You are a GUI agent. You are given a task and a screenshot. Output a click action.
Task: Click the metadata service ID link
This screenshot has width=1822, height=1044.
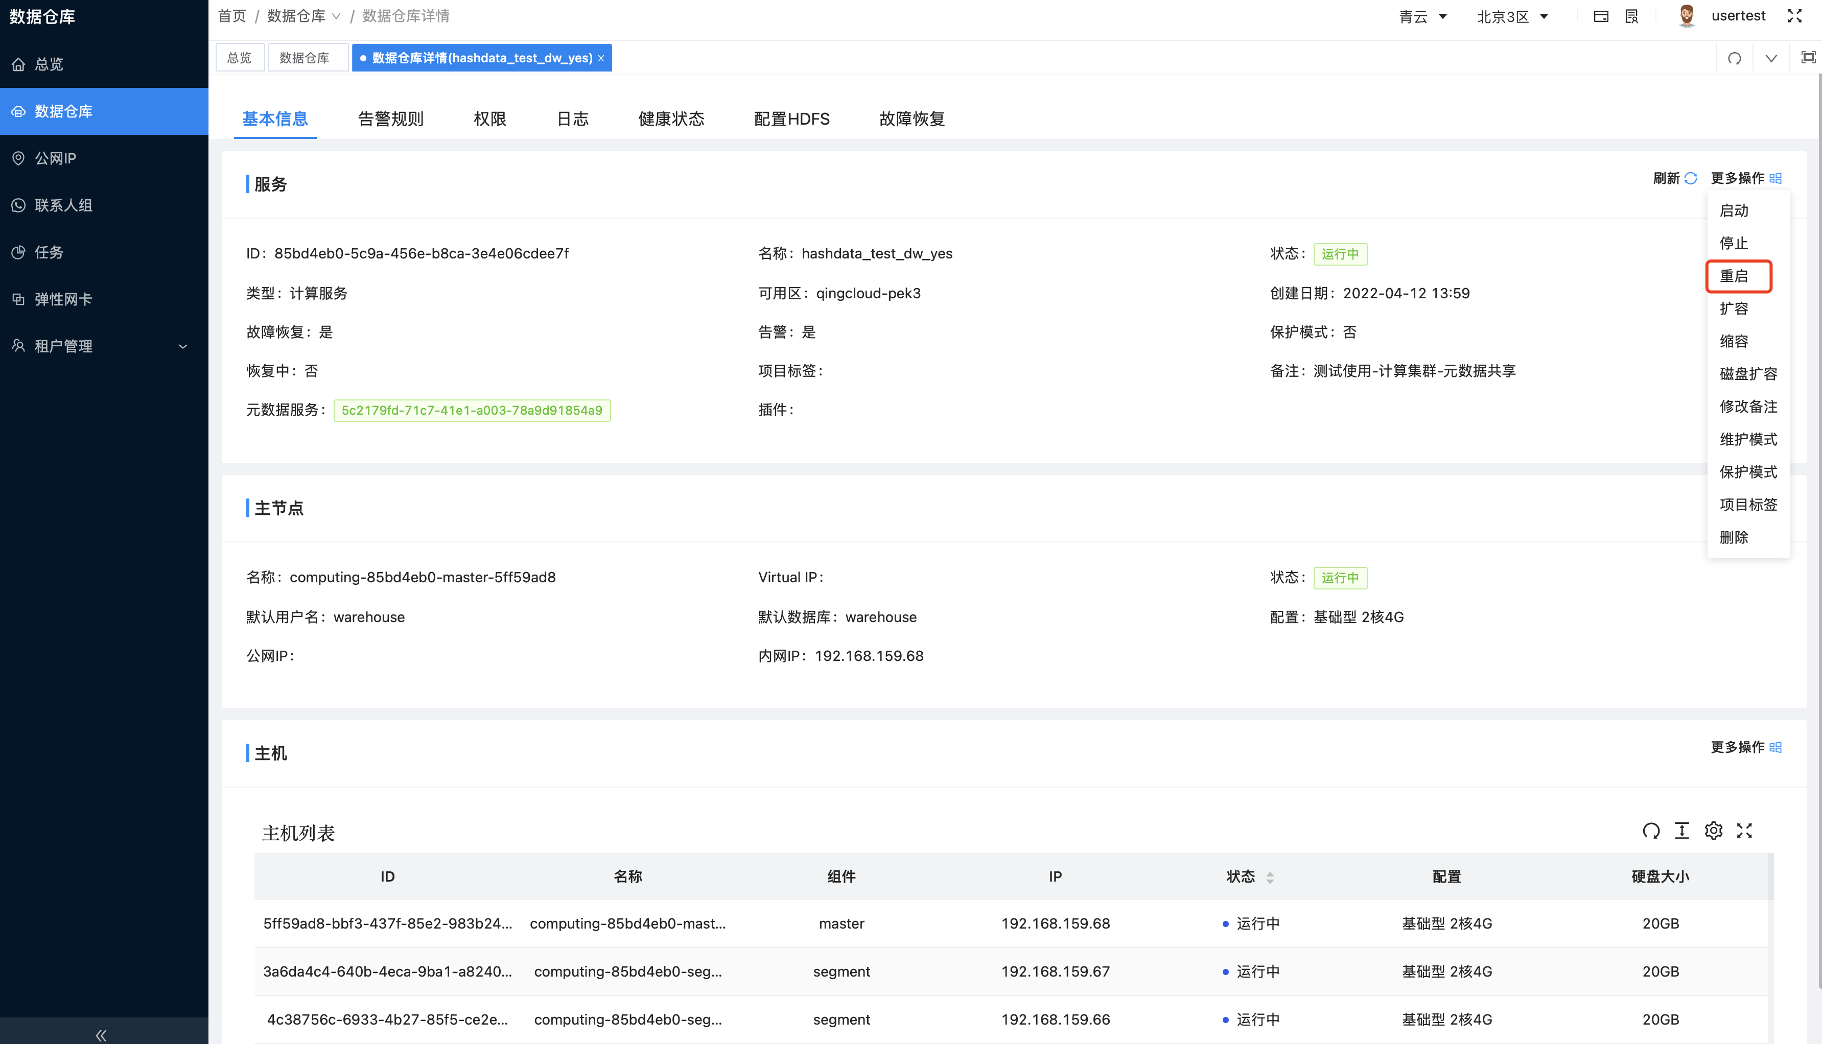[471, 410]
